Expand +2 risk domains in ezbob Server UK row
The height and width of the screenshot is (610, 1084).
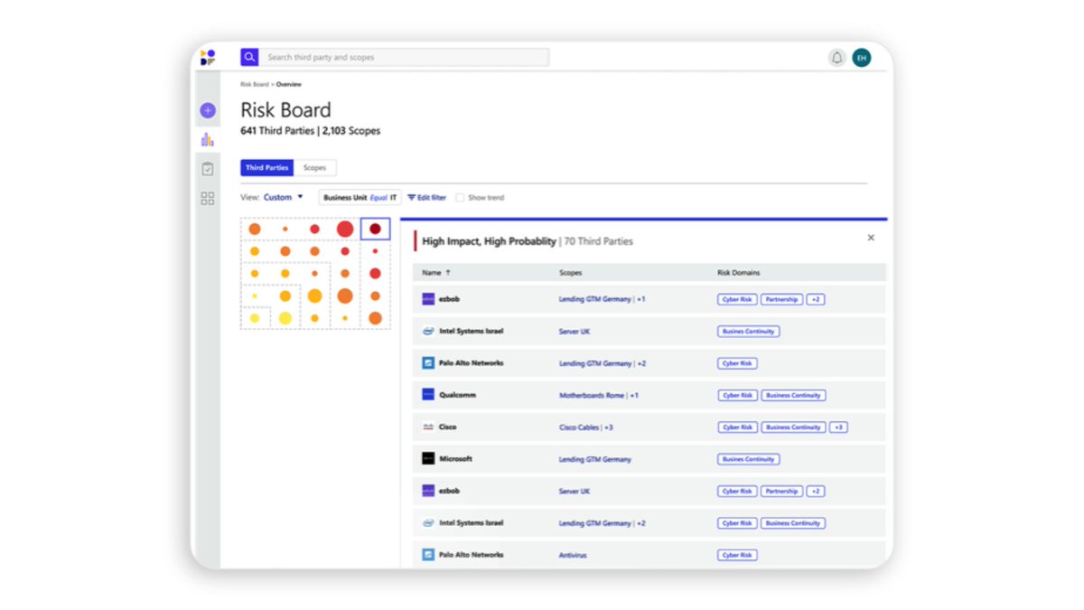coord(816,491)
